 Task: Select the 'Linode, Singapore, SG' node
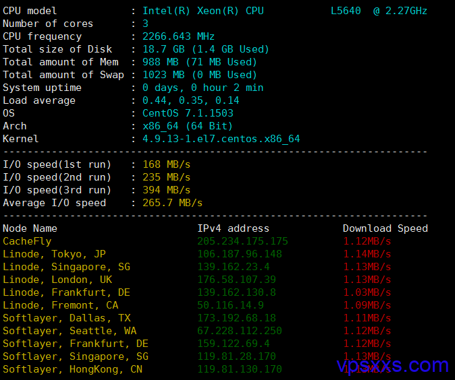(x=66, y=267)
